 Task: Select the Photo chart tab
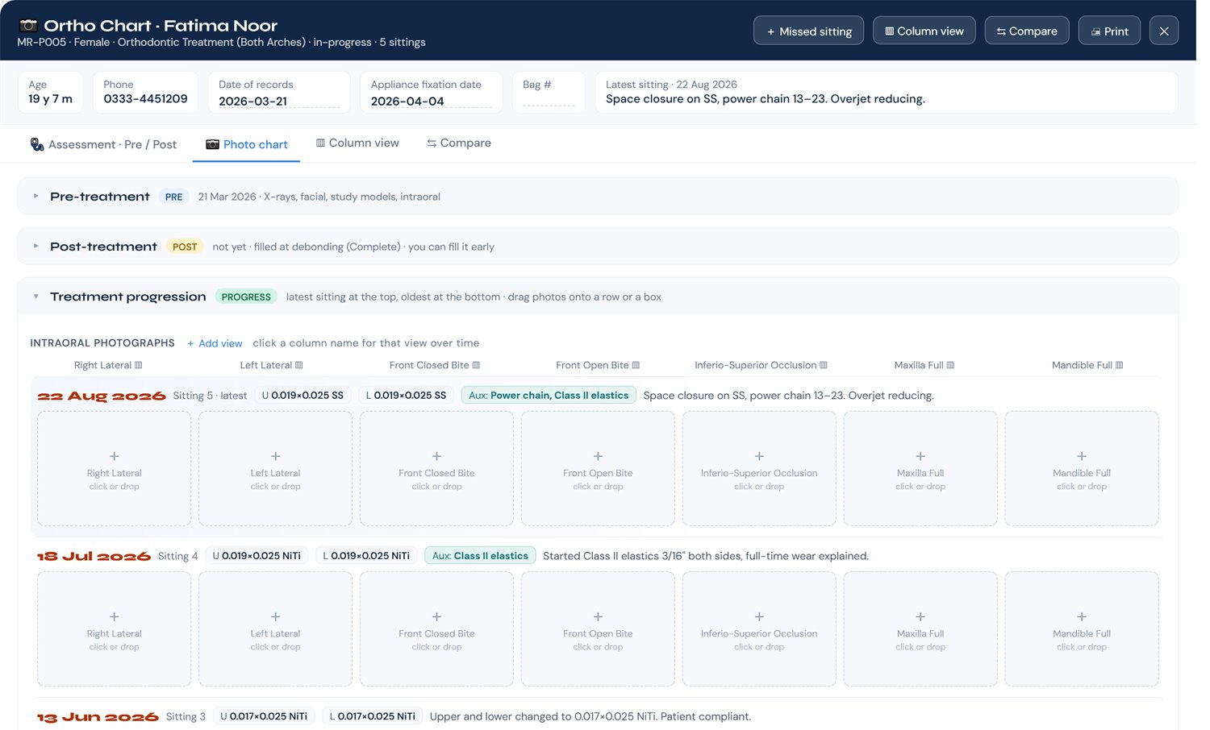[247, 144]
